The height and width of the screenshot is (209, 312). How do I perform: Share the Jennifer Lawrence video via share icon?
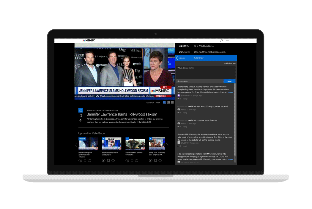click(x=81, y=110)
